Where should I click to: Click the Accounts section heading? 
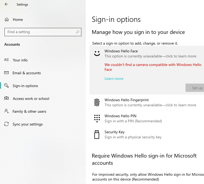pyautogui.click(x=12, y=44)
